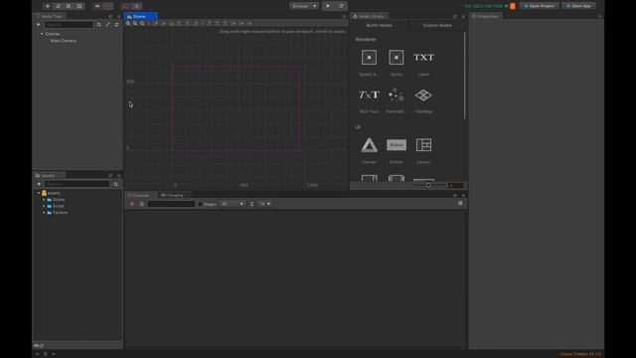Click the Open Project button
Viewport: 636px width, 358px height.
tap(539, 6)
